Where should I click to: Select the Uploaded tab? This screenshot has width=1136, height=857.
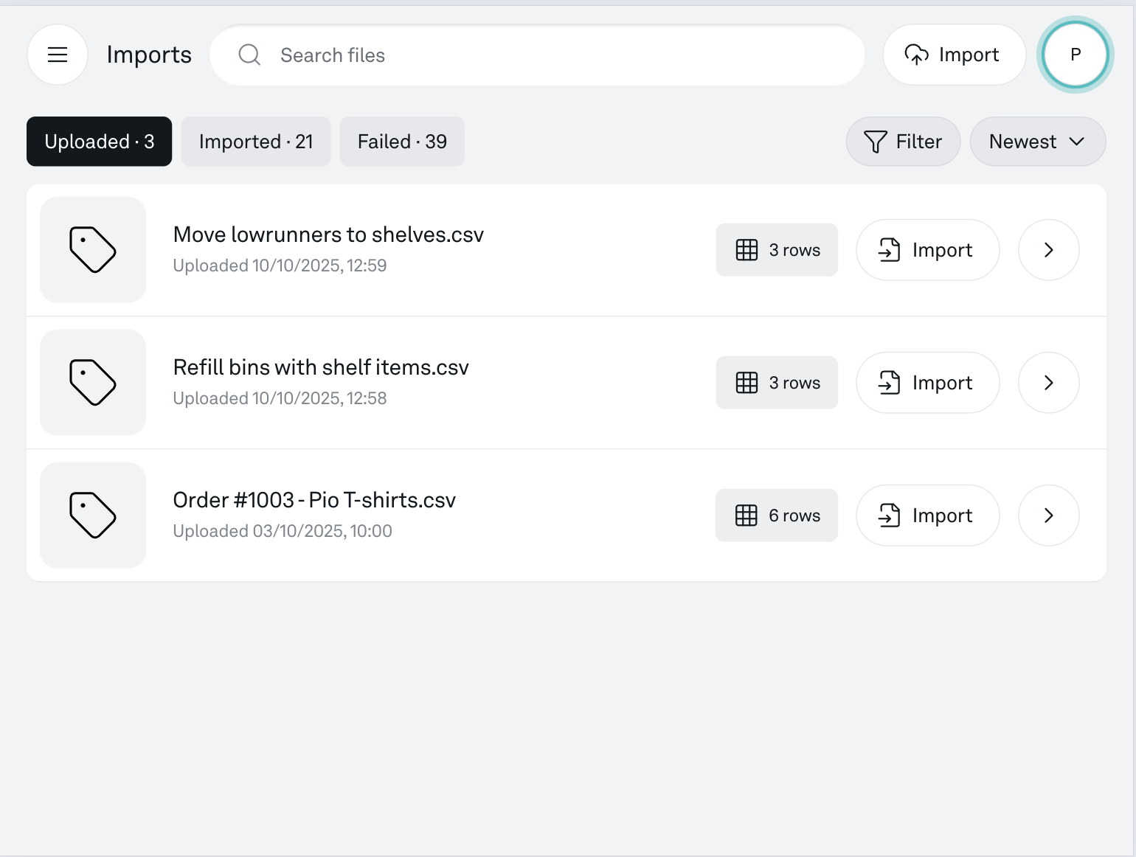[x=99, y=142]
